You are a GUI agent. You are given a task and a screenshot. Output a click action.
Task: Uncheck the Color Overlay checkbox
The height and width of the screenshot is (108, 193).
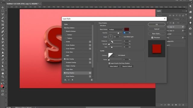[65, 59]
